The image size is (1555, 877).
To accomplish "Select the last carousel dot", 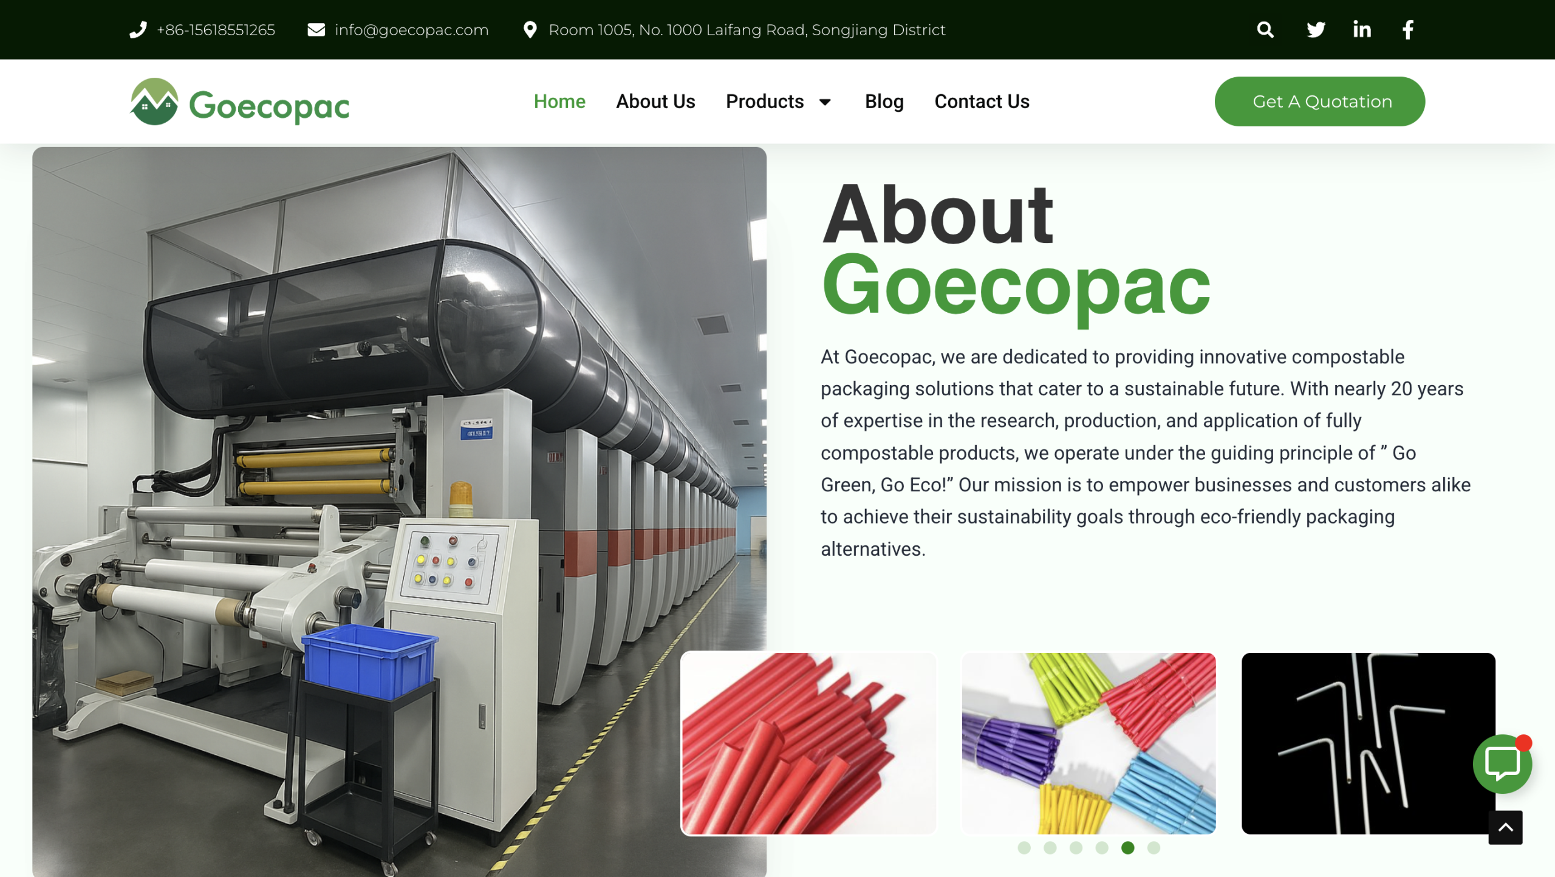I will coord(1153,848).
